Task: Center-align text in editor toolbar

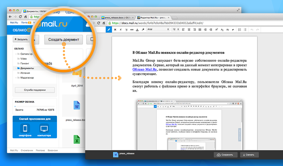Action: tap(189, 29)
